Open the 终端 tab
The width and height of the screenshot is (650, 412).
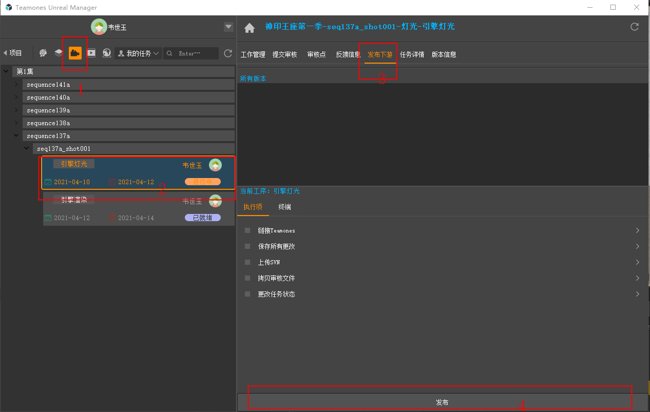(x=284, y=207)
